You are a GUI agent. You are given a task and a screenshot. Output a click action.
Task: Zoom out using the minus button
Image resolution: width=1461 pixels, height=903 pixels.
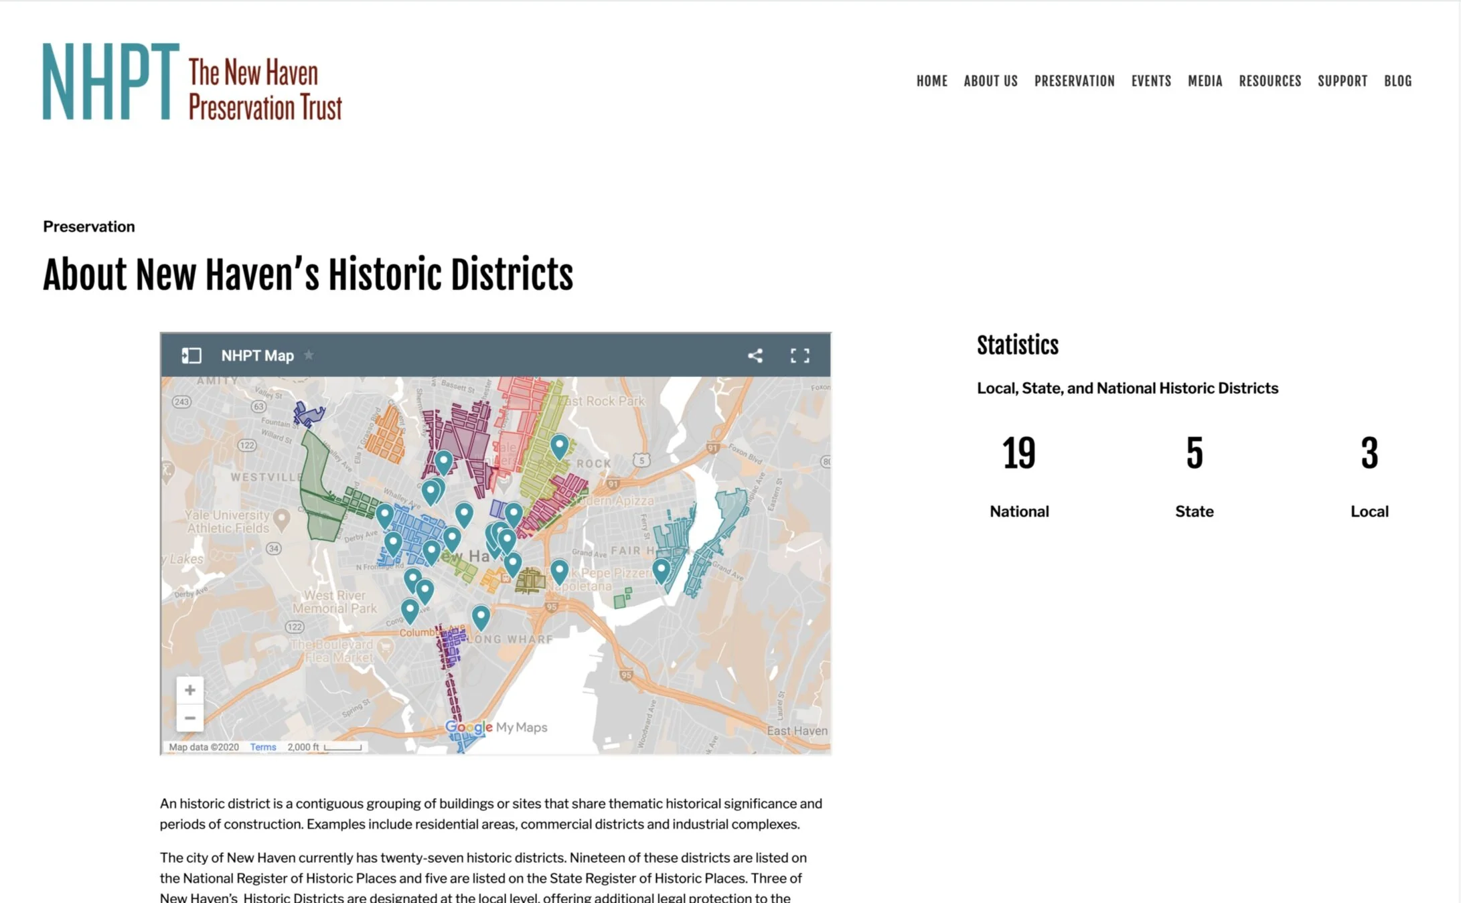(190, 718)
